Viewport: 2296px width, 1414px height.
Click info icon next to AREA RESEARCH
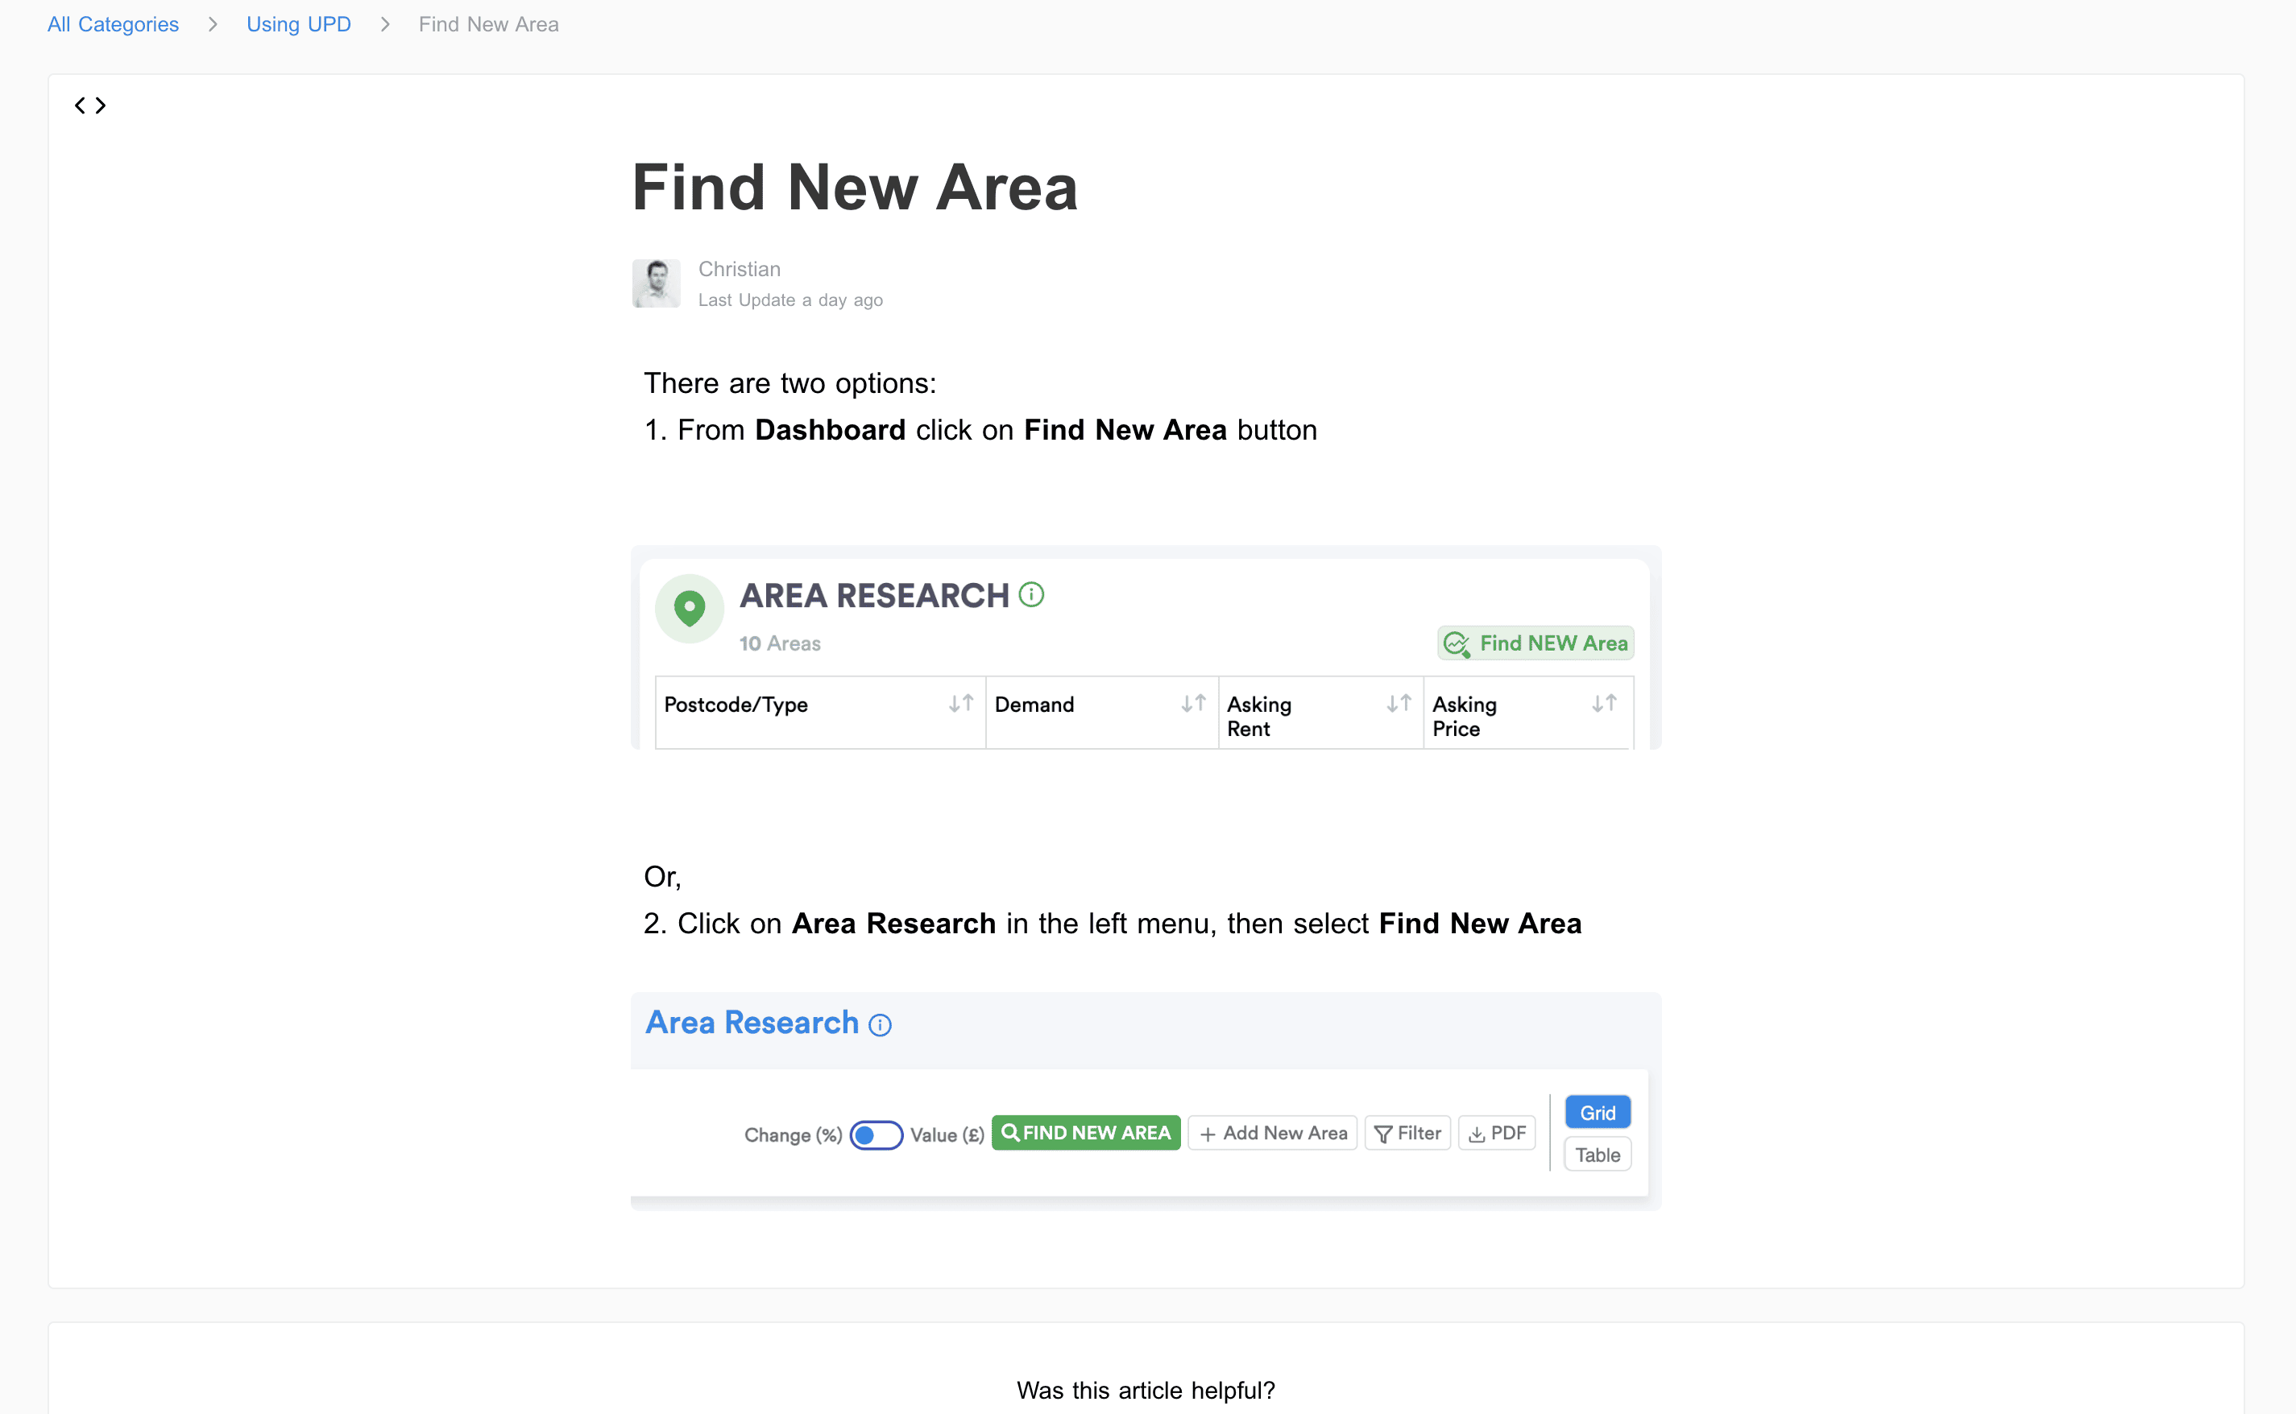[1031, 595]
